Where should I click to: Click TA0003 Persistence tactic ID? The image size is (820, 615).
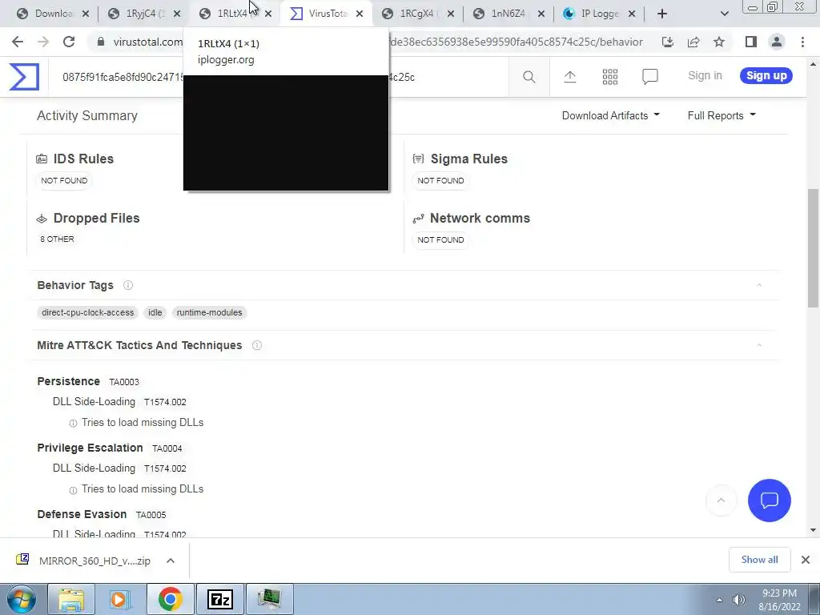coord(124,382)
